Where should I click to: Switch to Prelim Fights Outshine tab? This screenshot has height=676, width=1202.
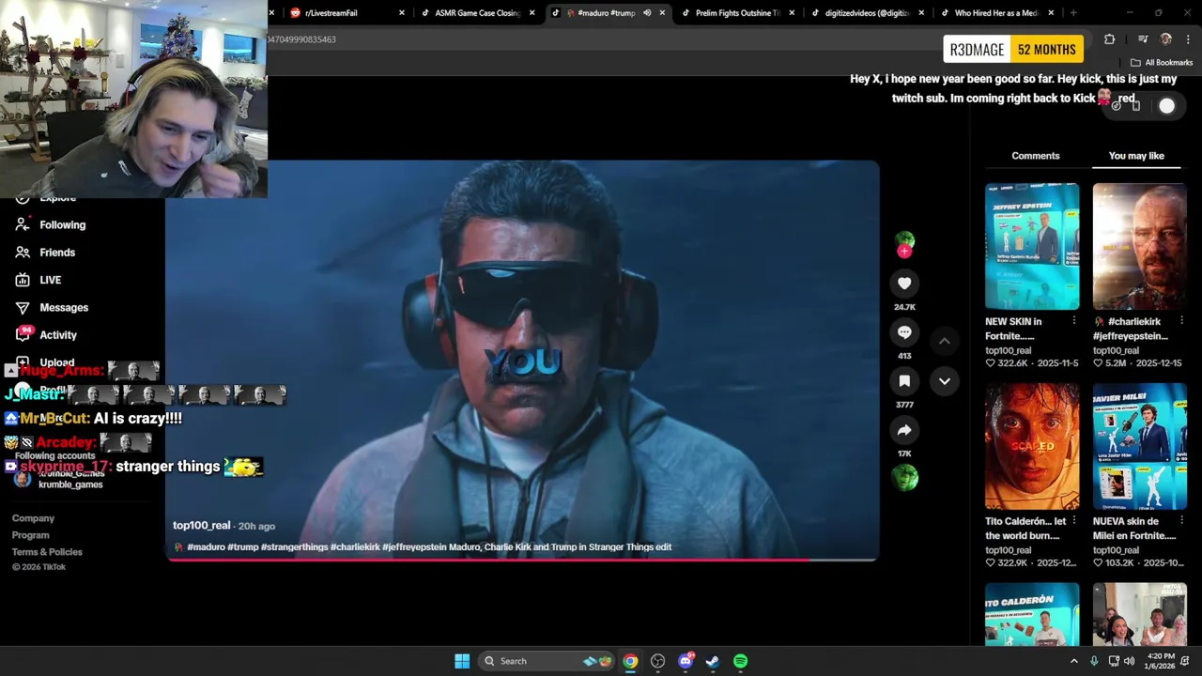click(737, 13)
